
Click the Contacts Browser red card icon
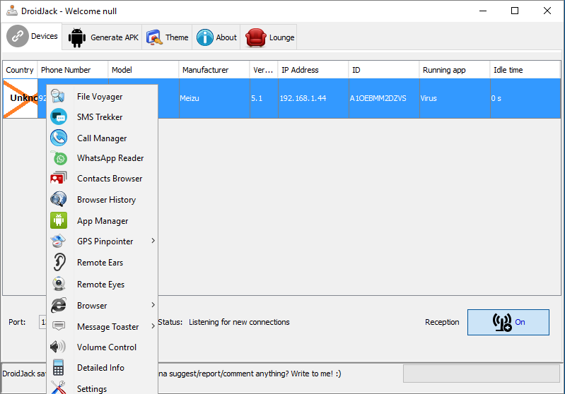(59, 178)
